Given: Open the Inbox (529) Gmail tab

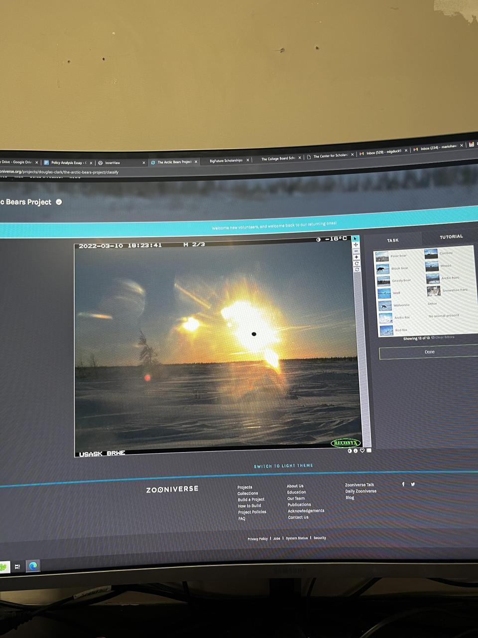Looking at the screenshot, I should pos(383,152).
